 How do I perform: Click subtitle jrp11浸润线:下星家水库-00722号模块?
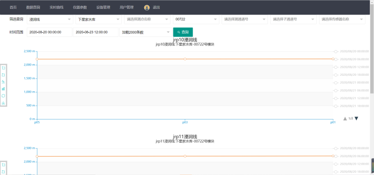pos(185,141)
